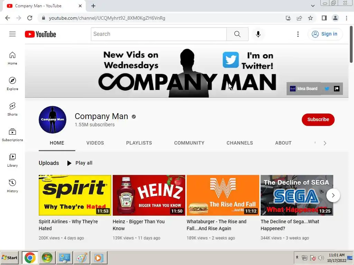The height and width of the screenshot is (265, 354).
Task: Open the Windows Start button
Action: pos(10,257)
